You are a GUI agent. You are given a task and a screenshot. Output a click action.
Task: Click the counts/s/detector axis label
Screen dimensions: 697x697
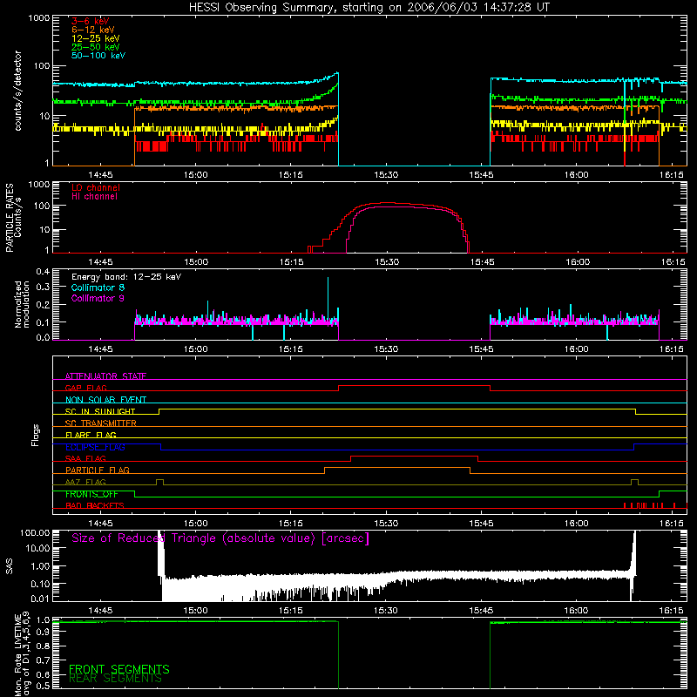coord(17,91)
